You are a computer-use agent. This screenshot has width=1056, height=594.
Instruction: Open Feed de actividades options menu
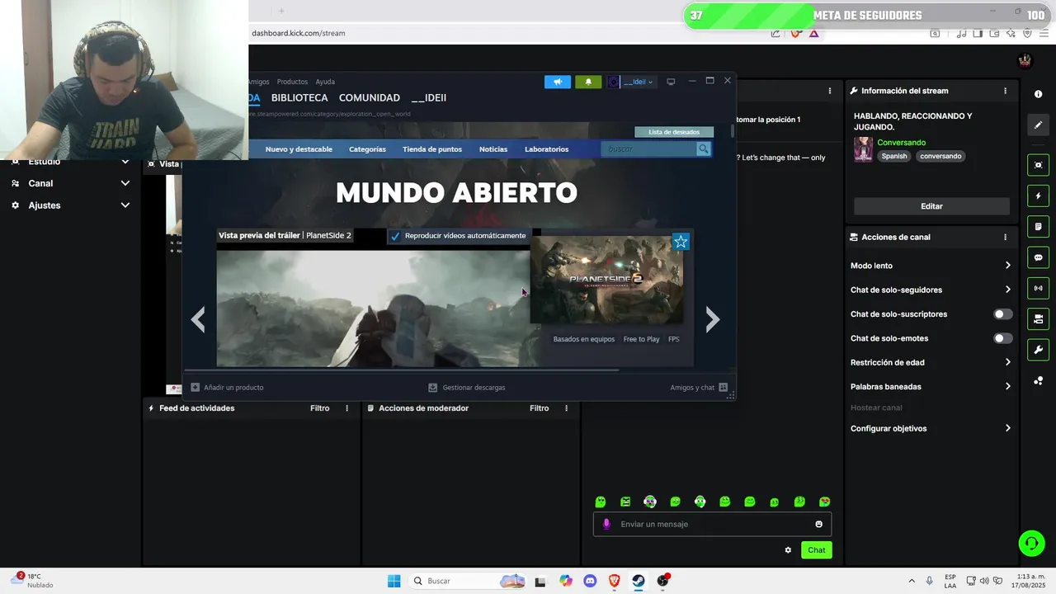[346, 408]
